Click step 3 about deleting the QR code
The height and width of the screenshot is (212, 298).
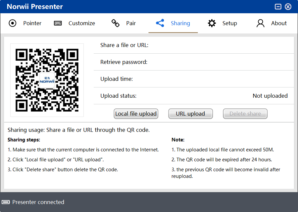click(63, 169)
